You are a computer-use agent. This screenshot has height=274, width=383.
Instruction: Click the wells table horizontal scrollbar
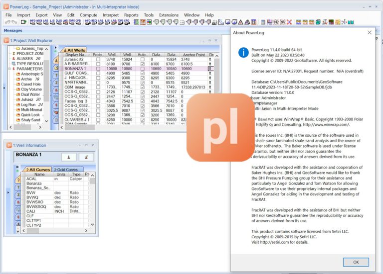[80, 127]
